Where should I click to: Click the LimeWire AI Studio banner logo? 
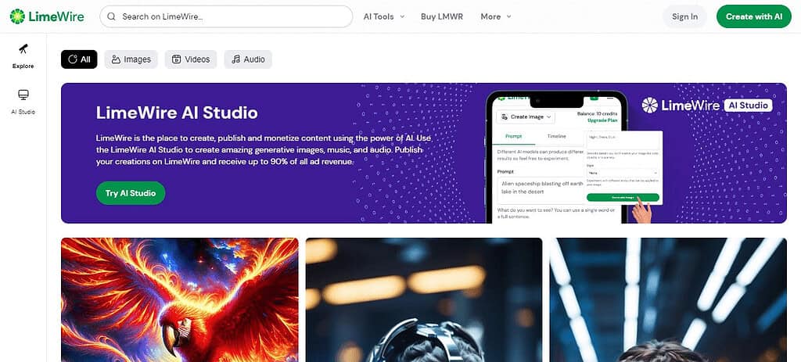pyautogui.click(x=707, y=106)
